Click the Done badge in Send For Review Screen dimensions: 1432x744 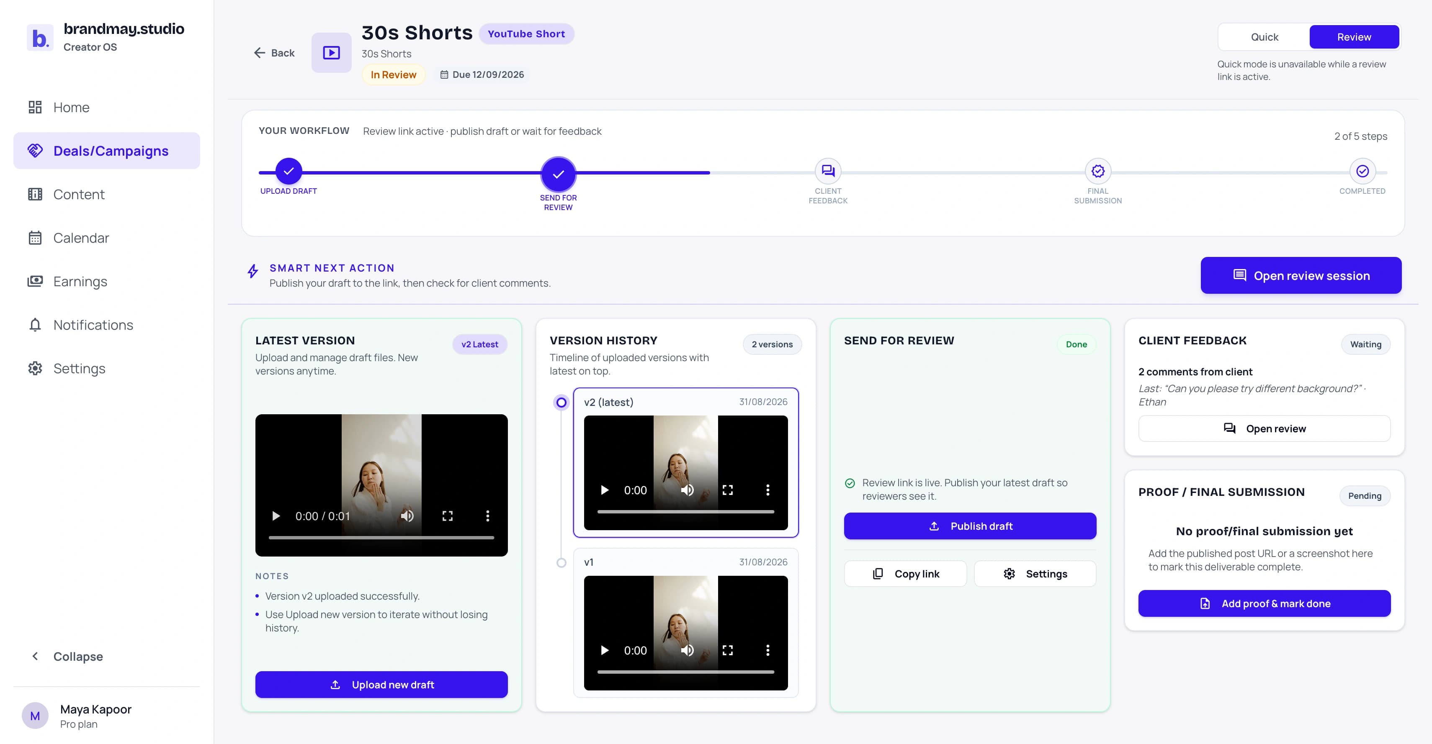point(1076,344)
